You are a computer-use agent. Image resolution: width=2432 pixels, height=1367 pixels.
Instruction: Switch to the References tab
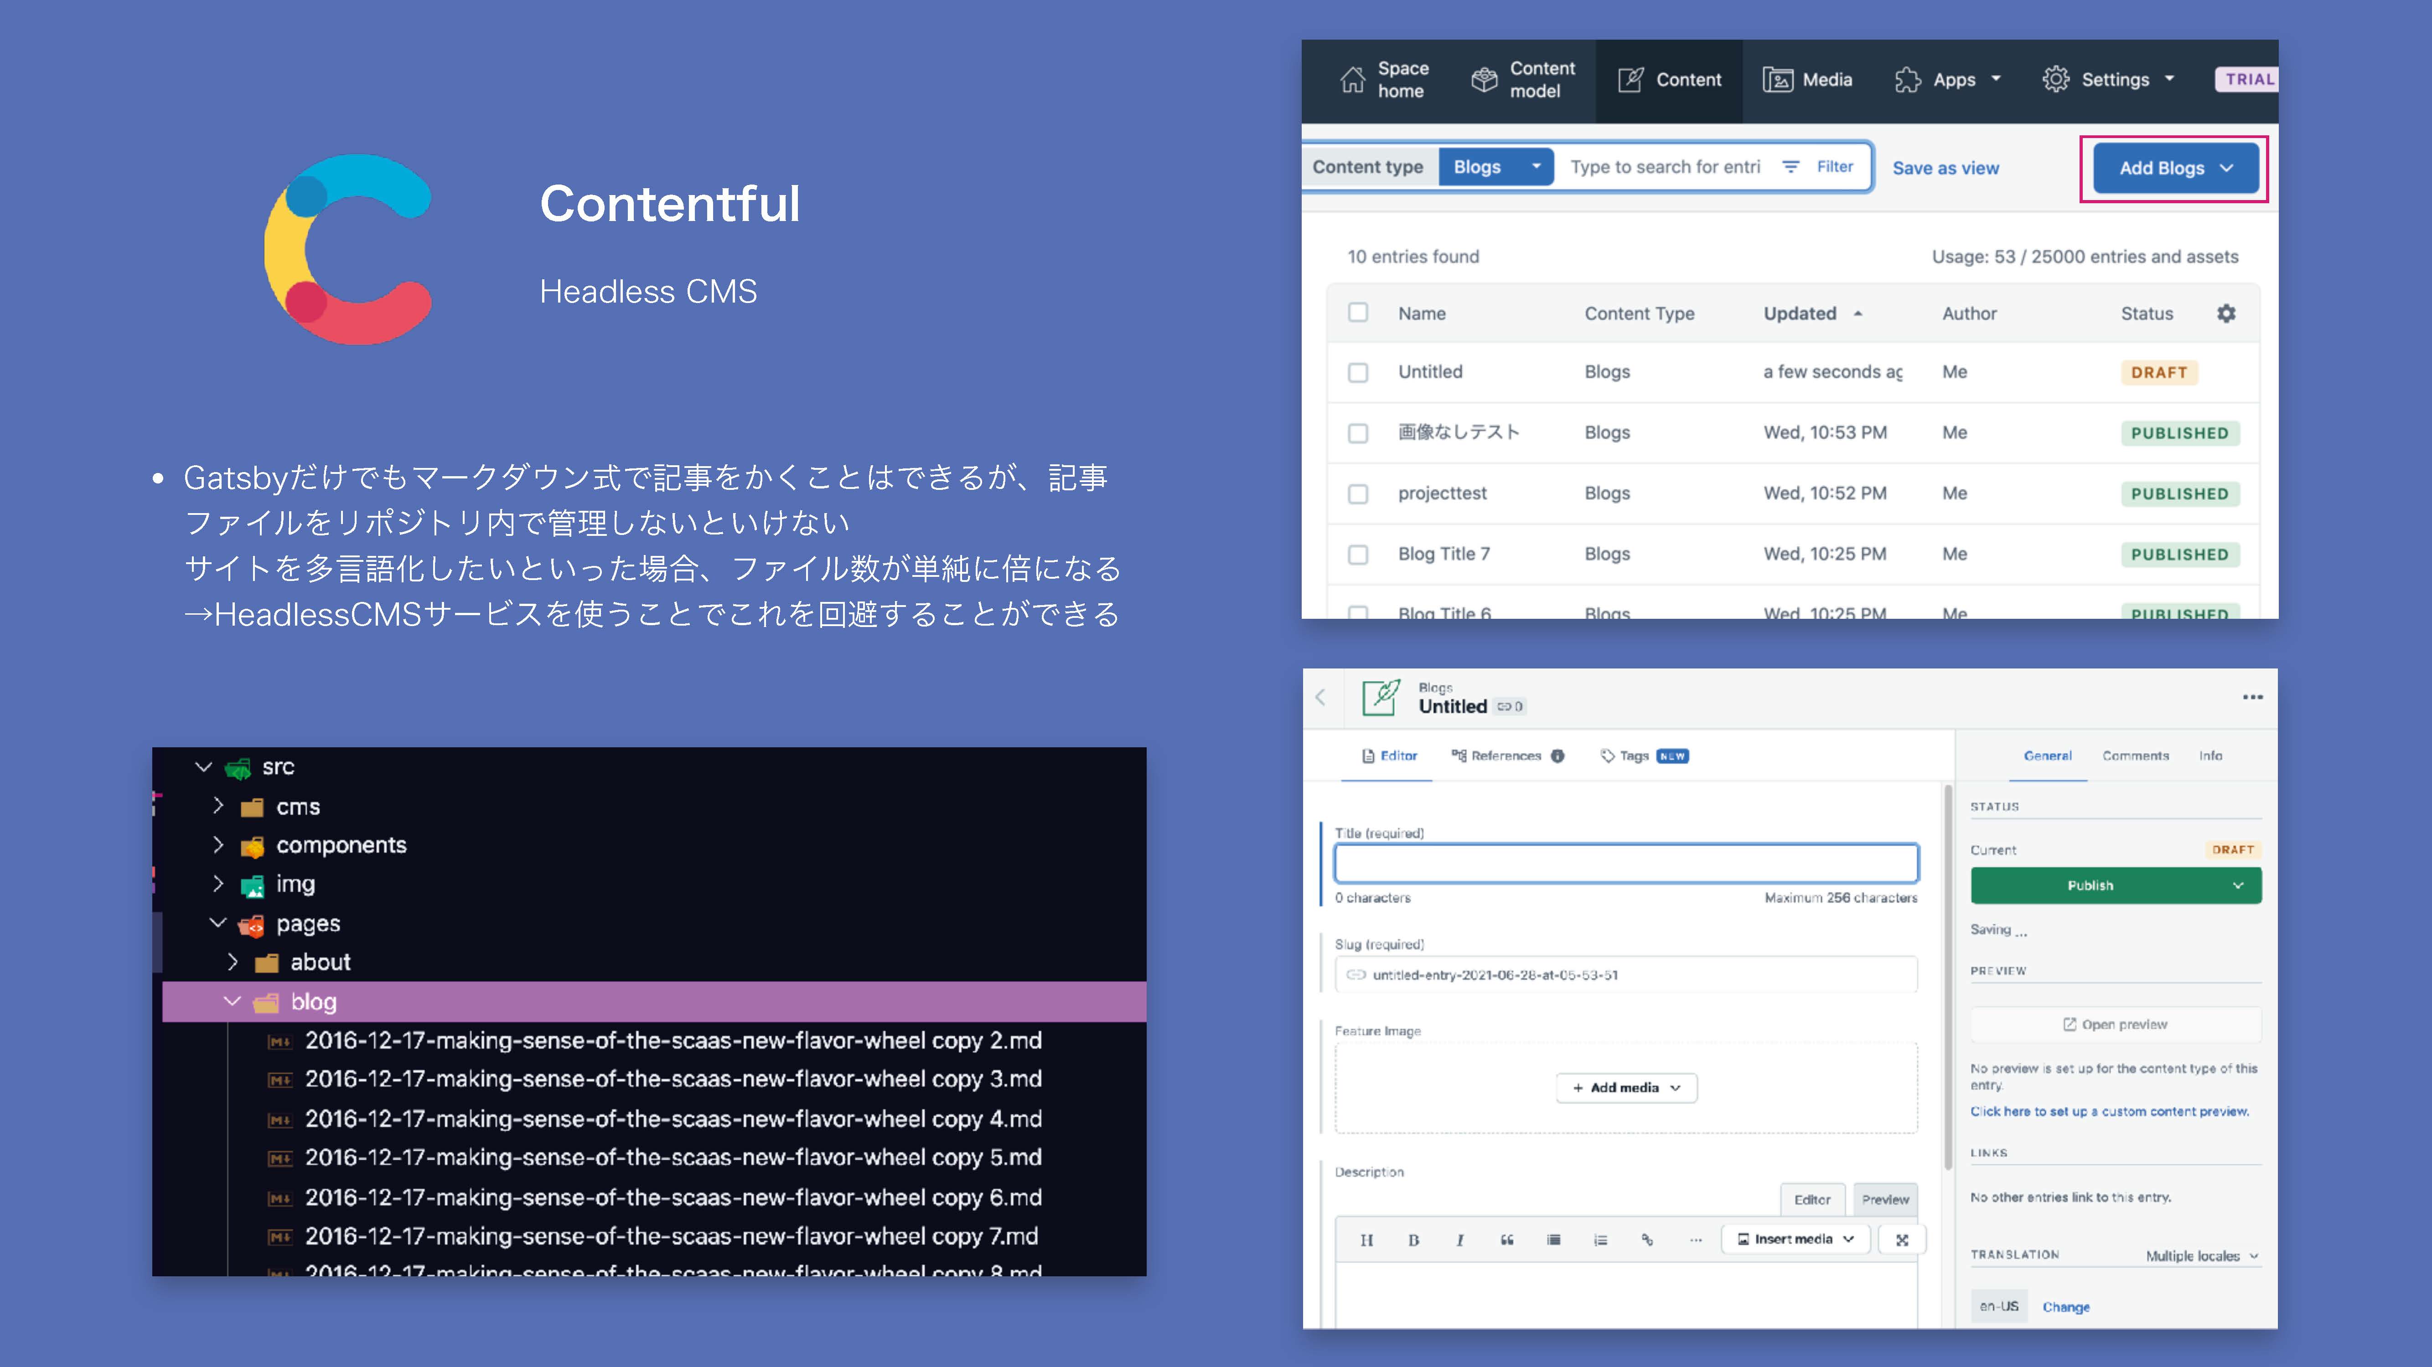click(x=1497, y=755)
